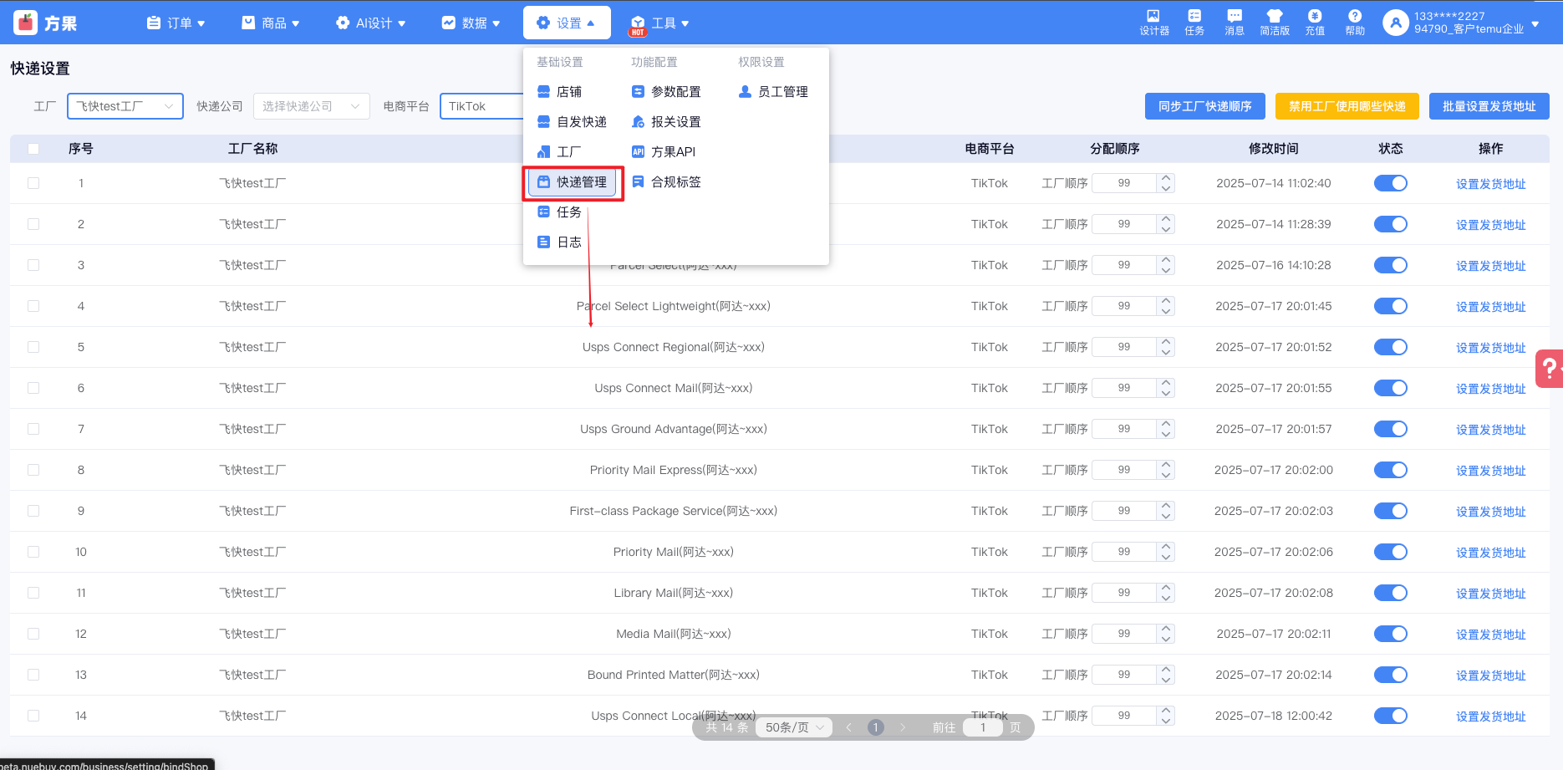This screenshot has height=770, width=1563.
Task: Open the 50条/页 page size dropdown
Action: [x=794, y=727]
